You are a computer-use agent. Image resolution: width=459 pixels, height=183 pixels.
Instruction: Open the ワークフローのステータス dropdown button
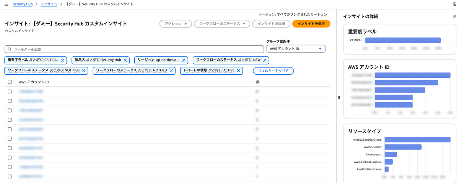point(222,24)
